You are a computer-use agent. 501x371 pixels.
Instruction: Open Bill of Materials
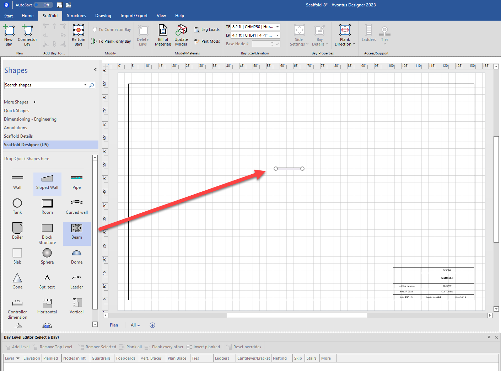[163, 35]
